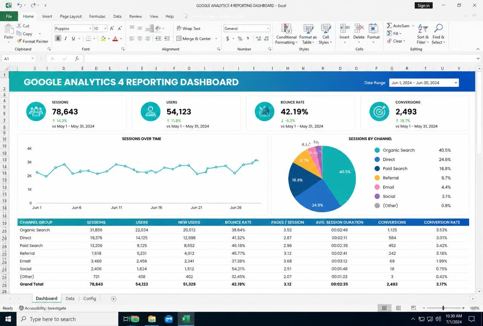Apply yellow fill color bucket
Image resolution: width=483 pixels, height=326 pixels.
[x=103, y=38]
